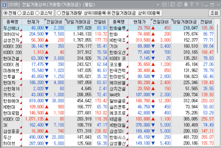
Task: Select the 기아 stock row
Action: (x=162, y=46)
